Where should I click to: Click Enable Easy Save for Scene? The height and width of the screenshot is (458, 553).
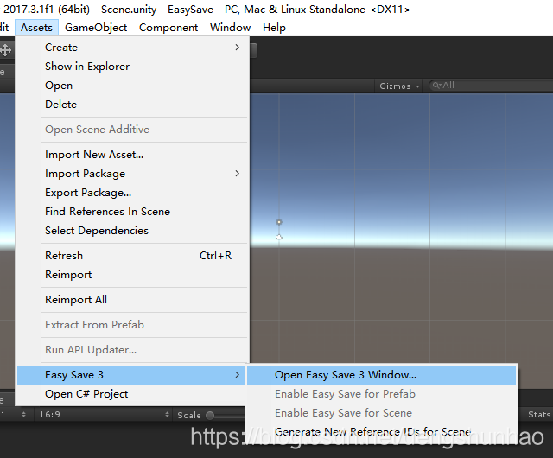pos(382,413)
